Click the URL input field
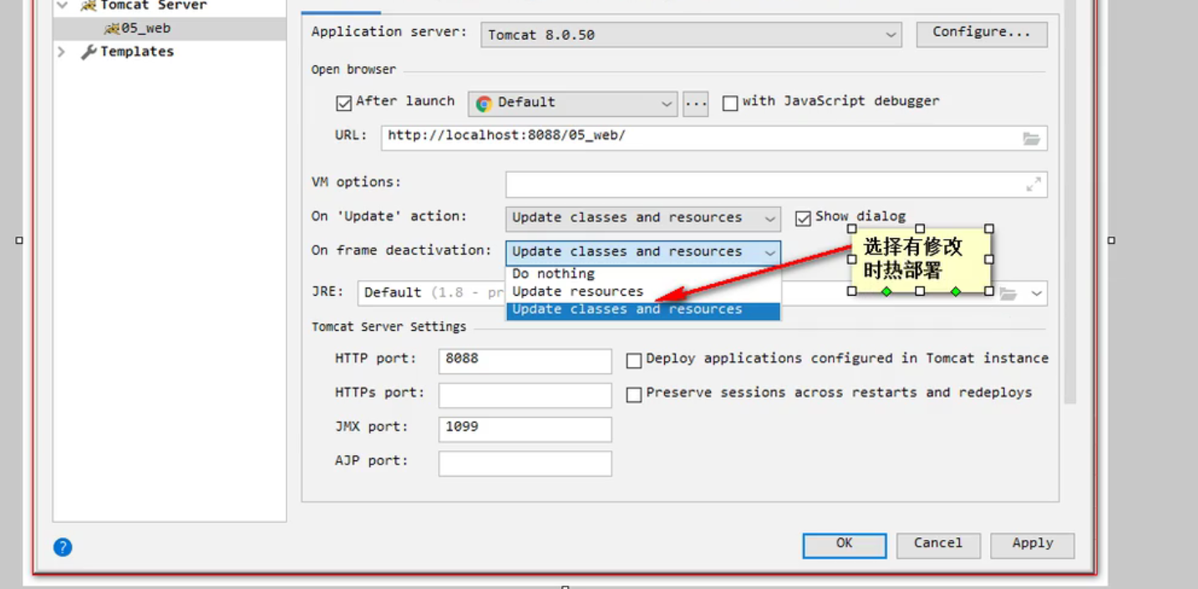This screenshot has width=1198, height=589. [x=714, y=138]
